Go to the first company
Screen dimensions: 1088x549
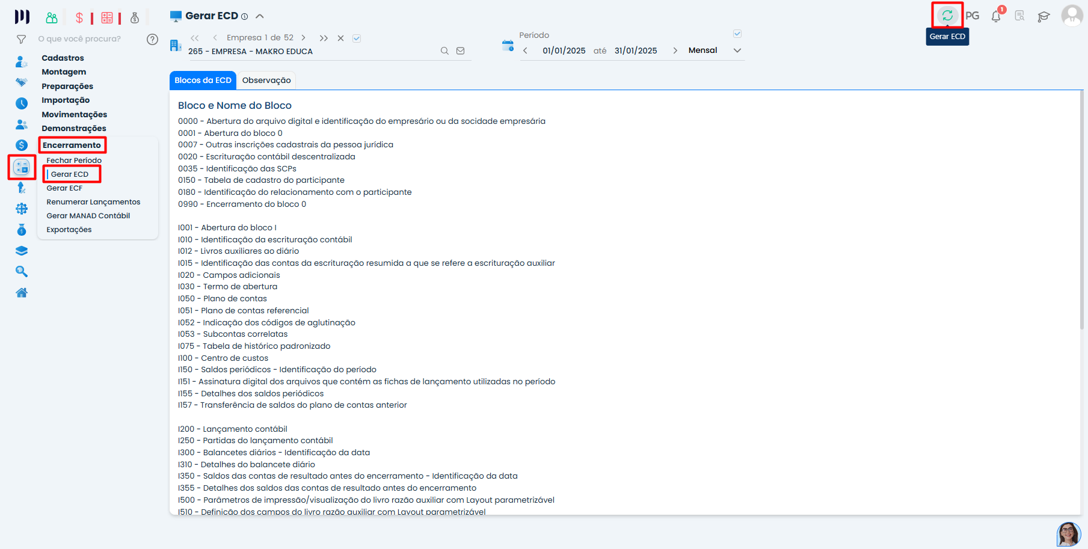click(x=195, y=38)
